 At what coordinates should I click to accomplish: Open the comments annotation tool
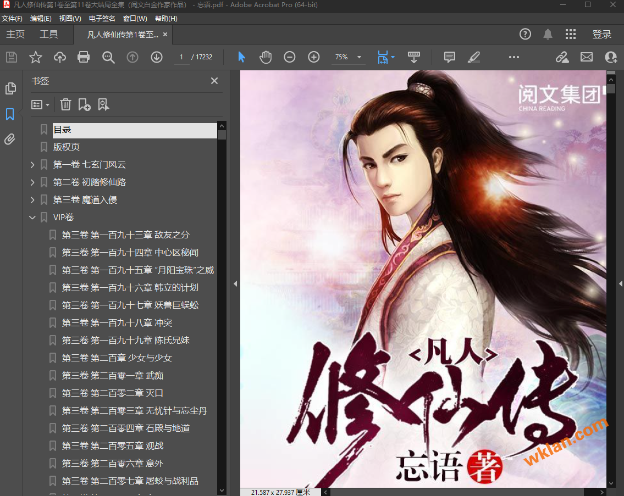pos(450,57)
